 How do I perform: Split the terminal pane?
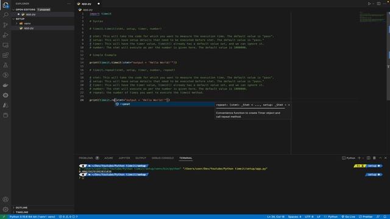coord(368,158)
